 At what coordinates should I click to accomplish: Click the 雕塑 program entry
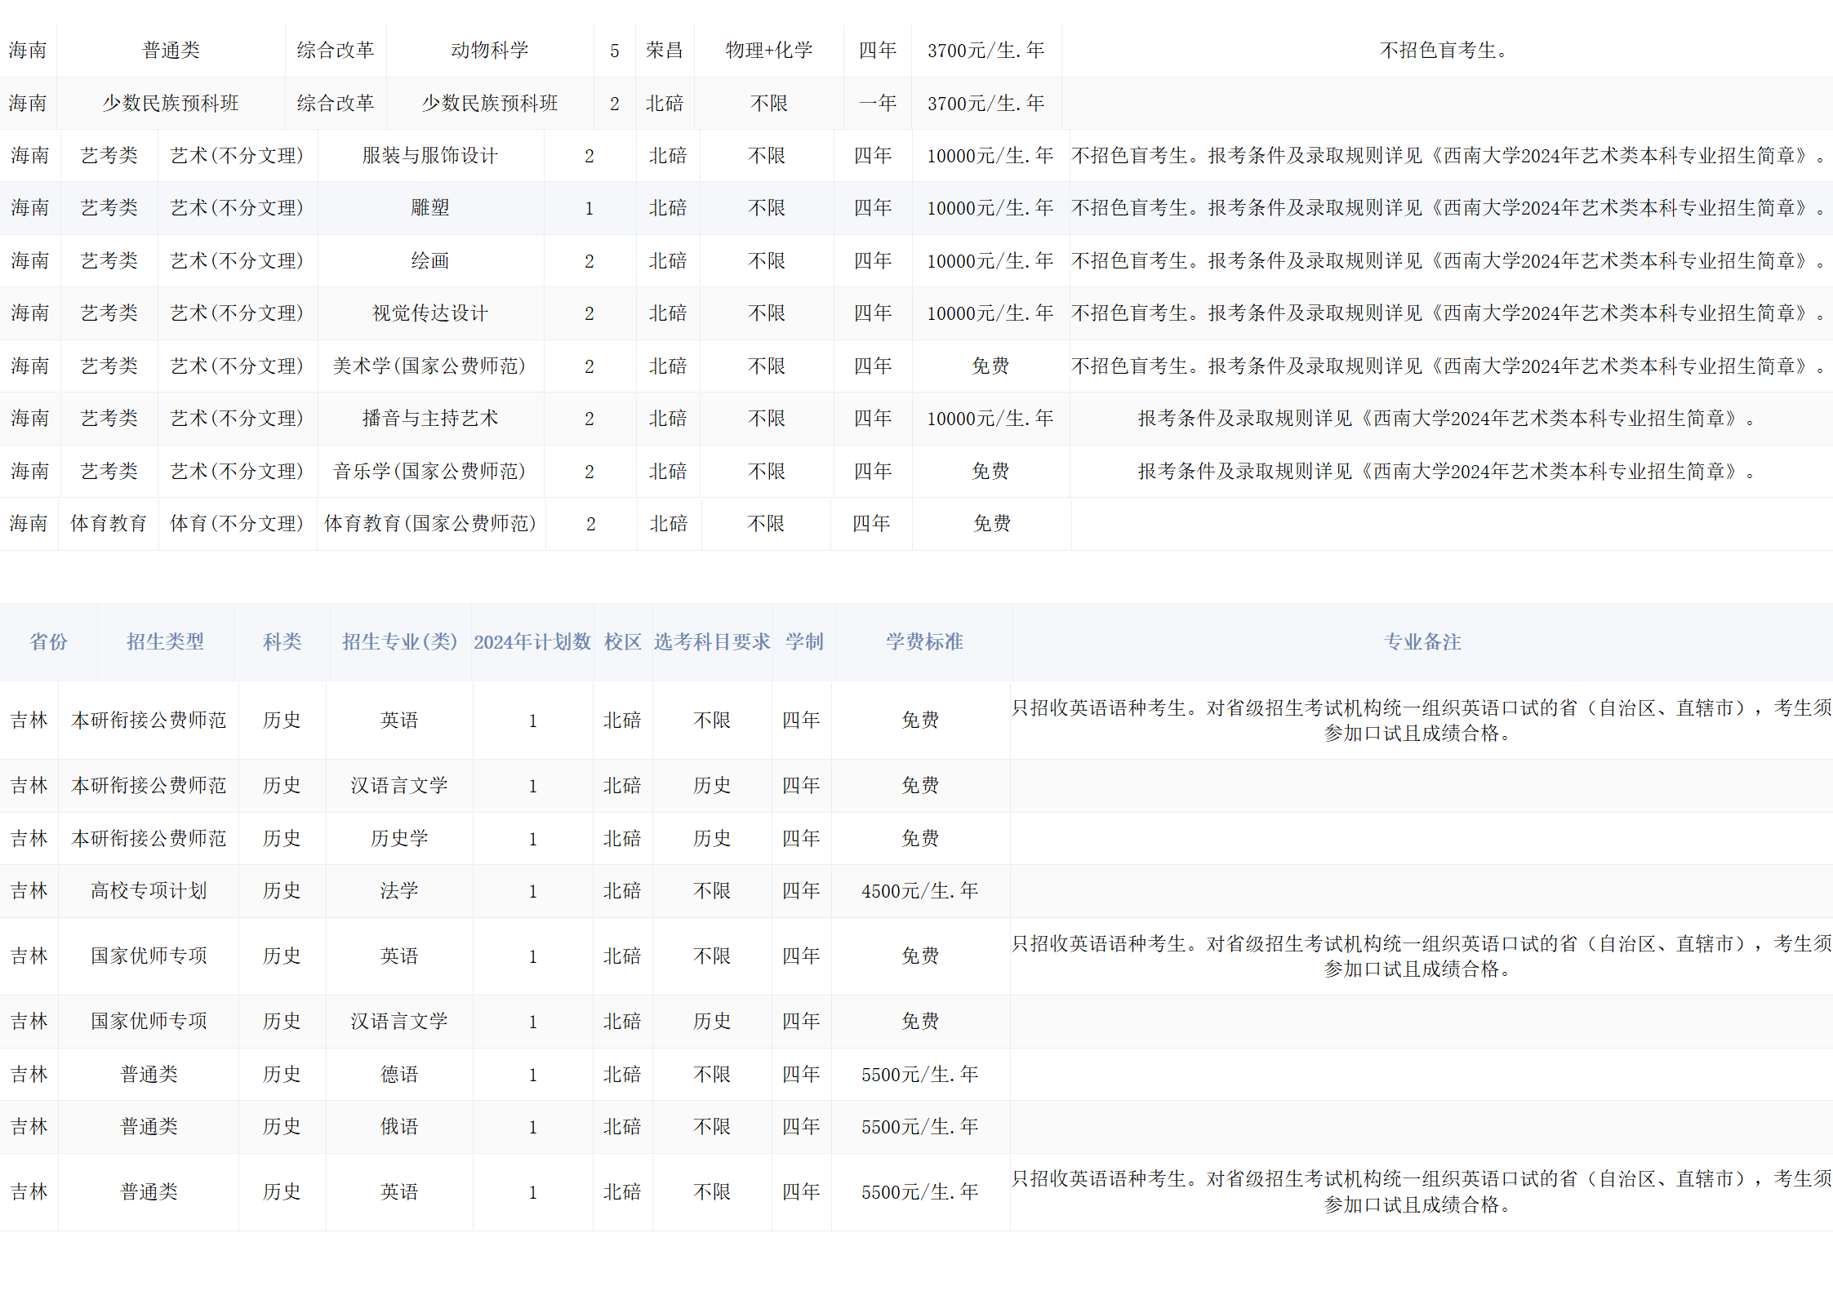click(x=430, y=207)
